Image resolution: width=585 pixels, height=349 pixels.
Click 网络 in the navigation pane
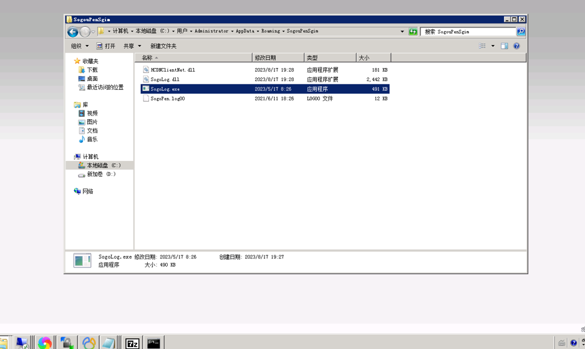(84, 191)
